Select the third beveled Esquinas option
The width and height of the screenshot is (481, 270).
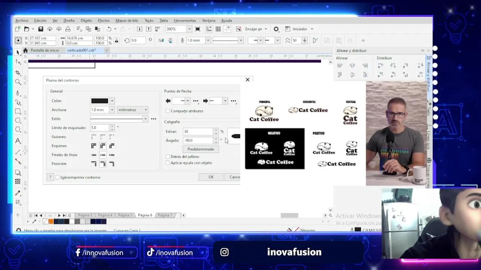point(112,146)
